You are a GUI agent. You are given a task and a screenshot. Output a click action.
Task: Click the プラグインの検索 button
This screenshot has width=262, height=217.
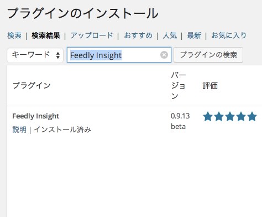point(208,55)
